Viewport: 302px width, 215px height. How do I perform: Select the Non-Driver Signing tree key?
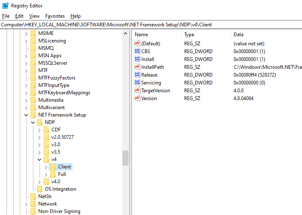tap(59, 211)
